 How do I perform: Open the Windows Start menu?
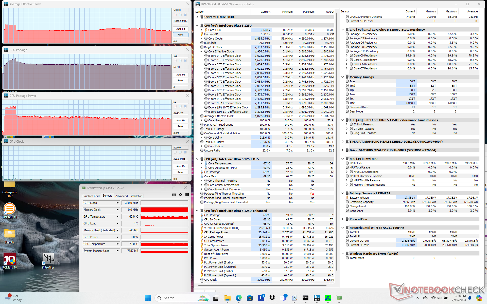point(148,298)
